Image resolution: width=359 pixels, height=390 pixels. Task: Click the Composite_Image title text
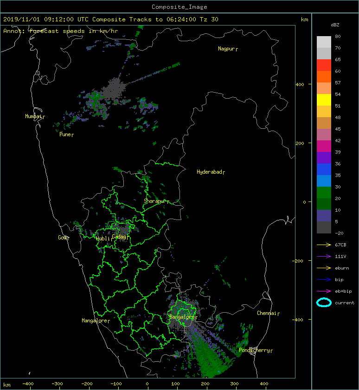tap(179, 7)
